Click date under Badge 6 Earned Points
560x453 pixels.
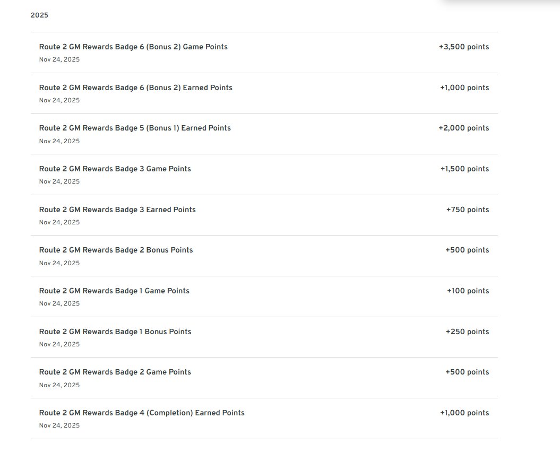coord(59,100)
